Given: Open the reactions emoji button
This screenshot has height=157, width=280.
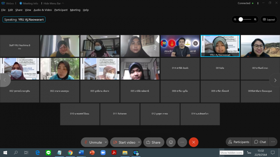Looking at the screenshot, I should pyautogui.click(x=171, y=142).
